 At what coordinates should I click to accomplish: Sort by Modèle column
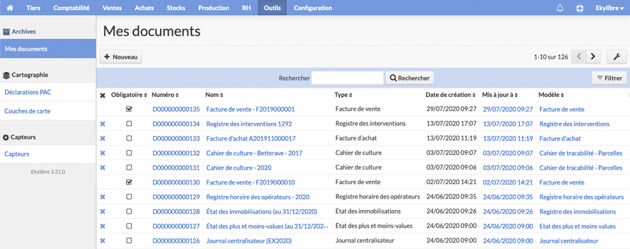551,95
